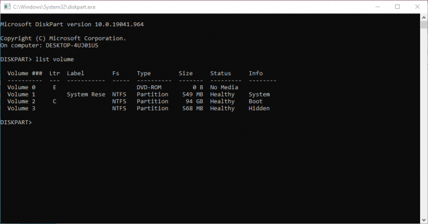Click the 'Volume ###' column header
Image resolution: width=428 pixels, height=224 pixels.
point(25,73)
